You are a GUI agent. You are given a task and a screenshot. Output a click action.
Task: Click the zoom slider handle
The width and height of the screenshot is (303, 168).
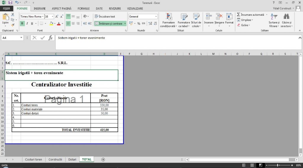click(x=278, y=165)
